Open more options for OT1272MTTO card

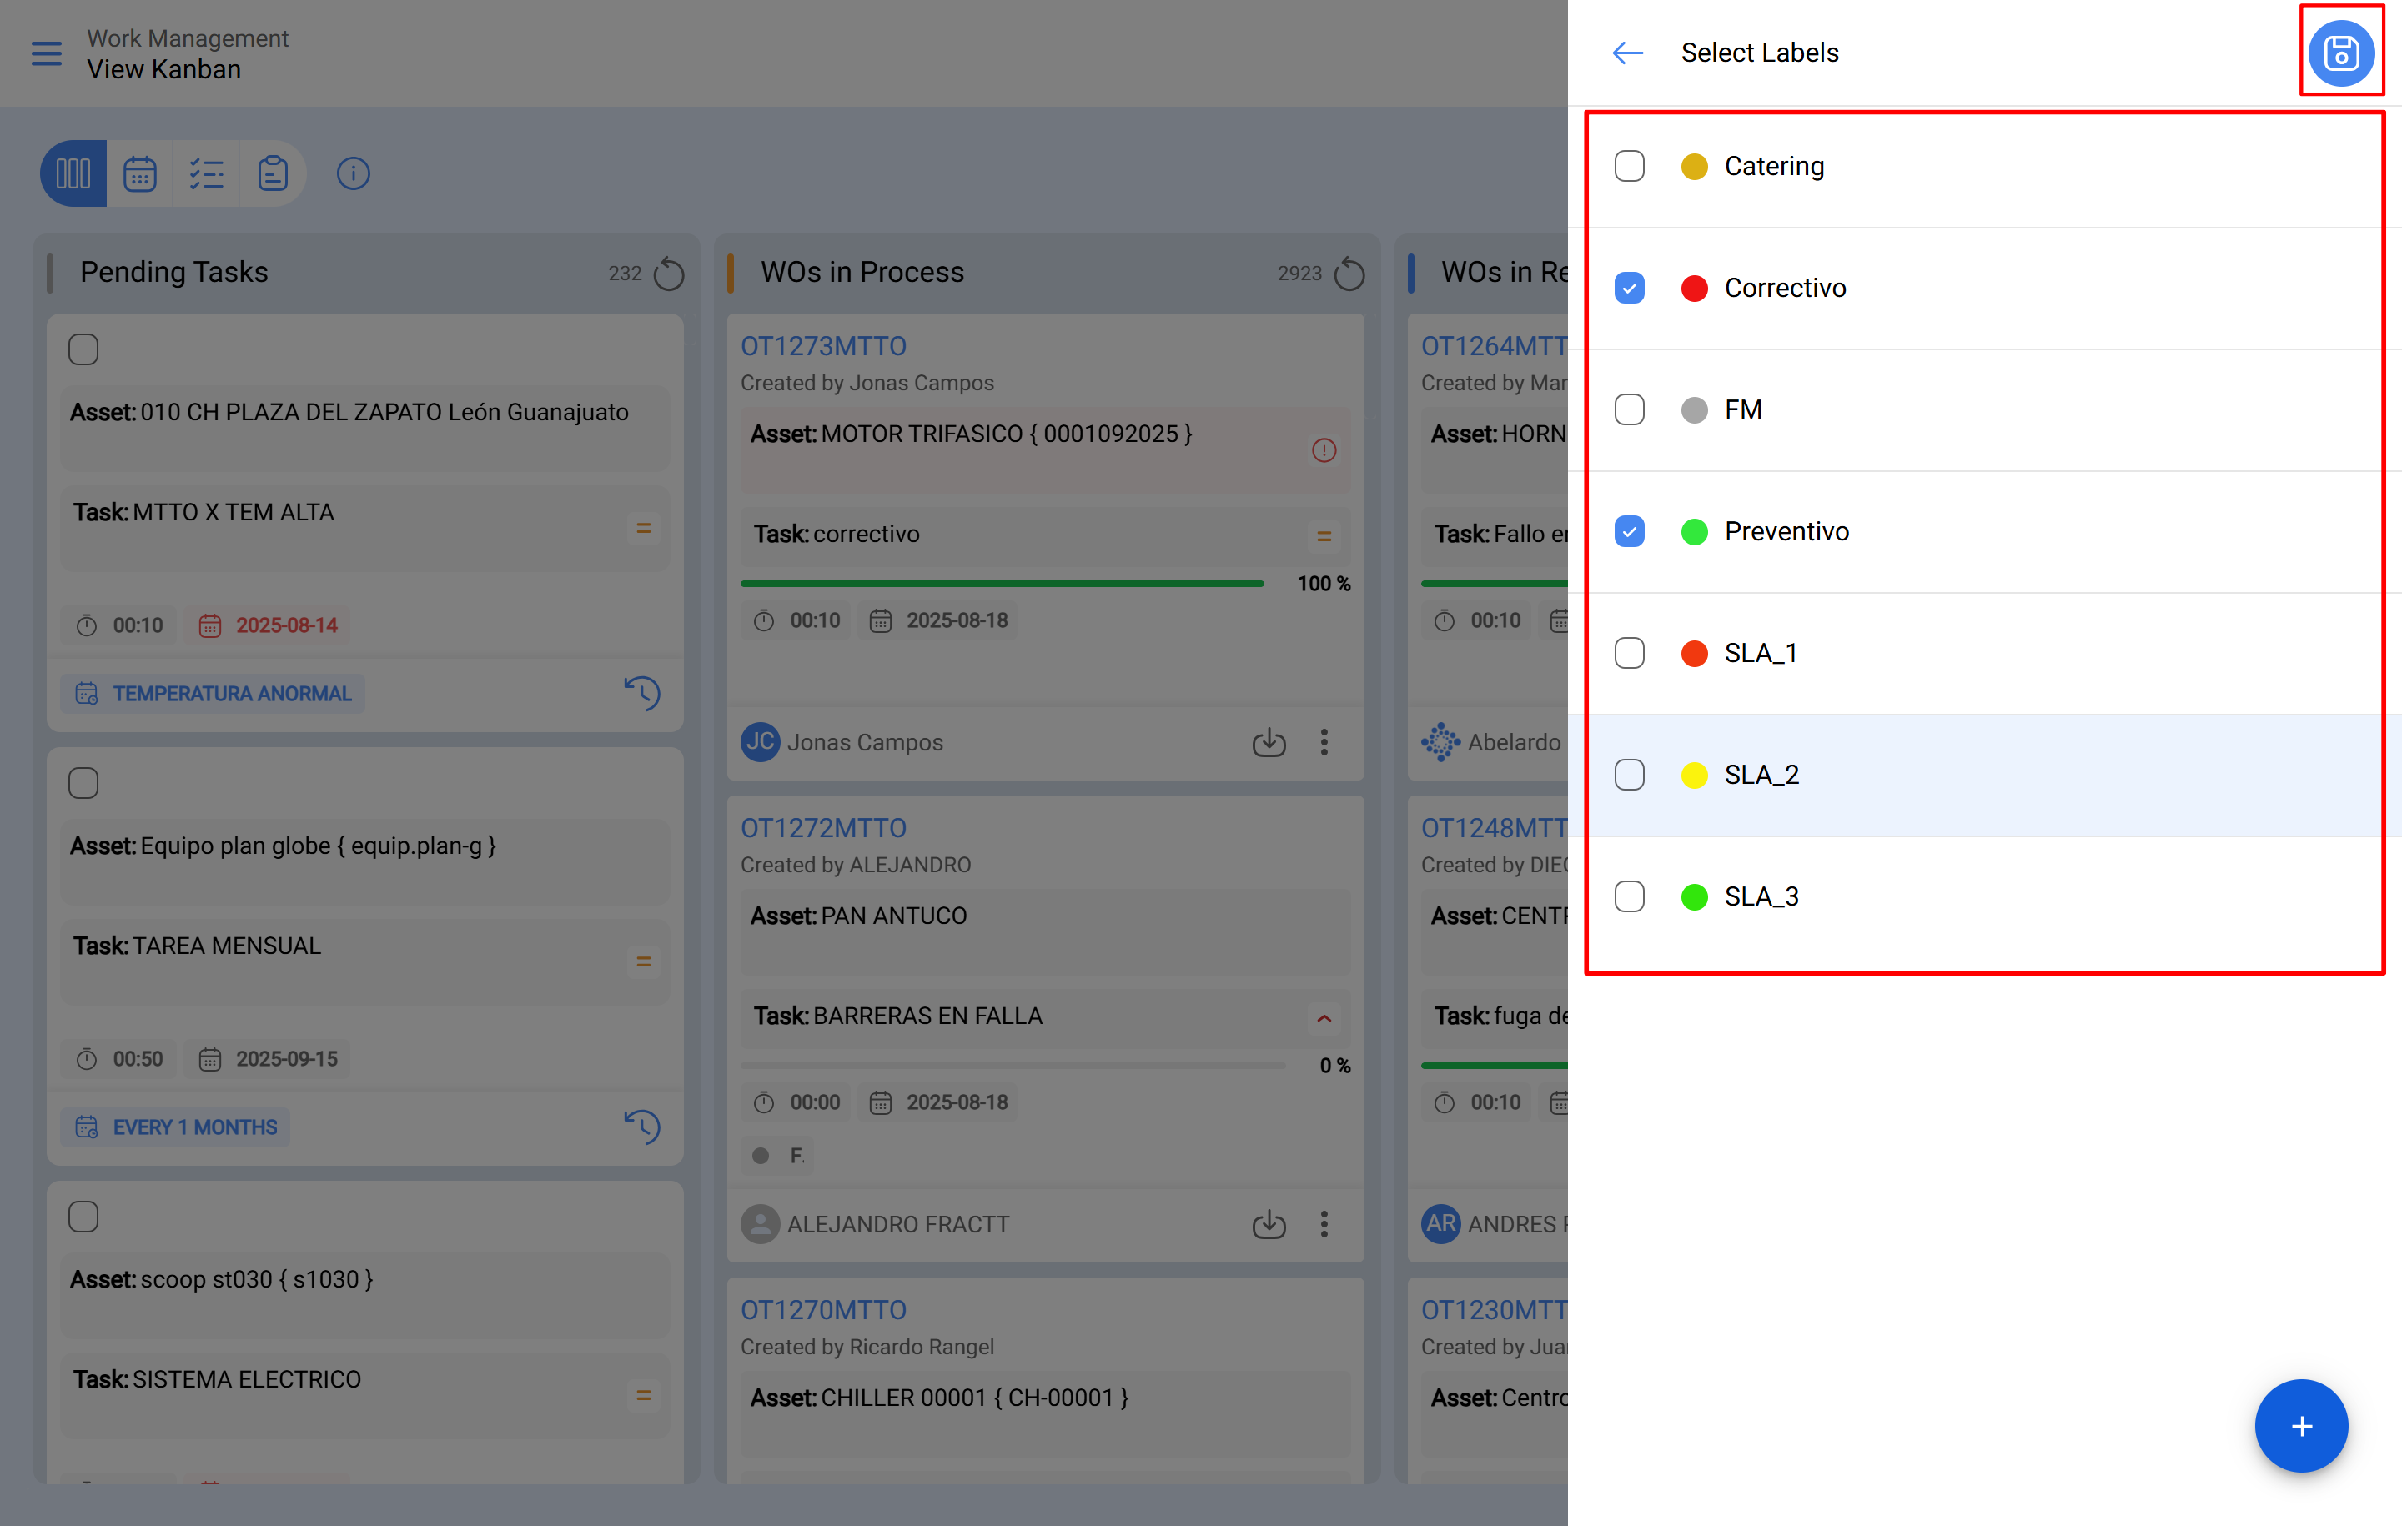(1324, 1224)
